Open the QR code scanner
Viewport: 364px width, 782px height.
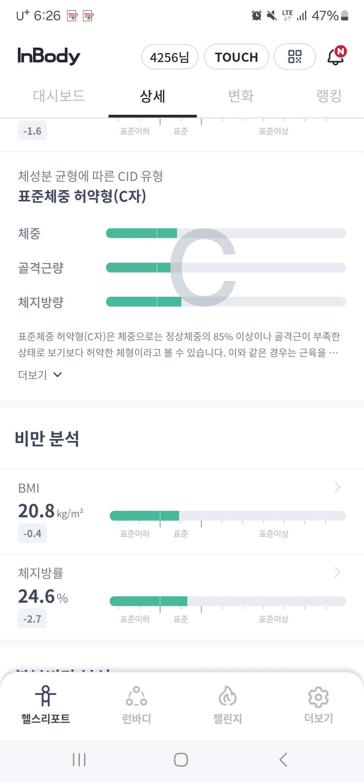coord(295,57)
